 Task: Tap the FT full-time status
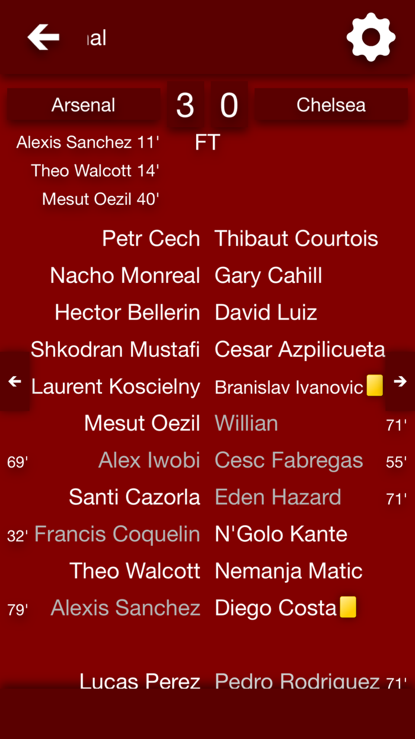206,142
